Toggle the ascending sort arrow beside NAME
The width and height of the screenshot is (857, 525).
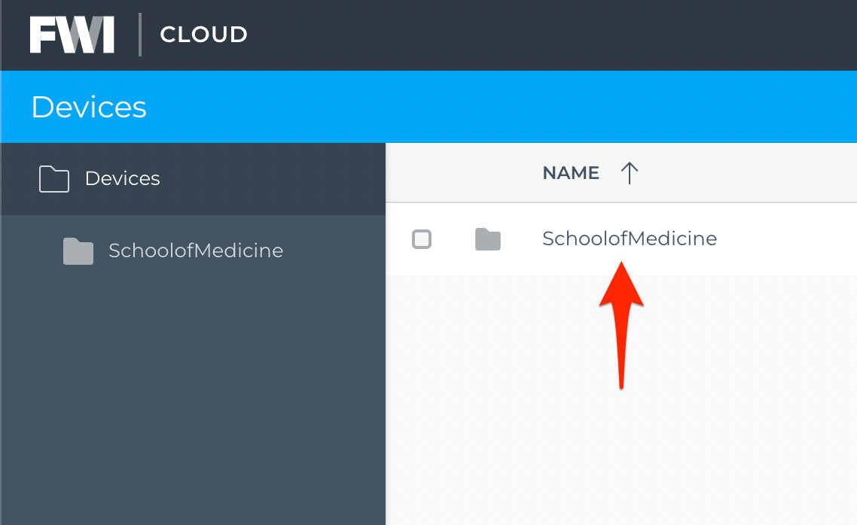(629, 173)
